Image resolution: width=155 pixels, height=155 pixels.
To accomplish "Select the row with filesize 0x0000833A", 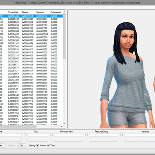I will pos(31,80).
